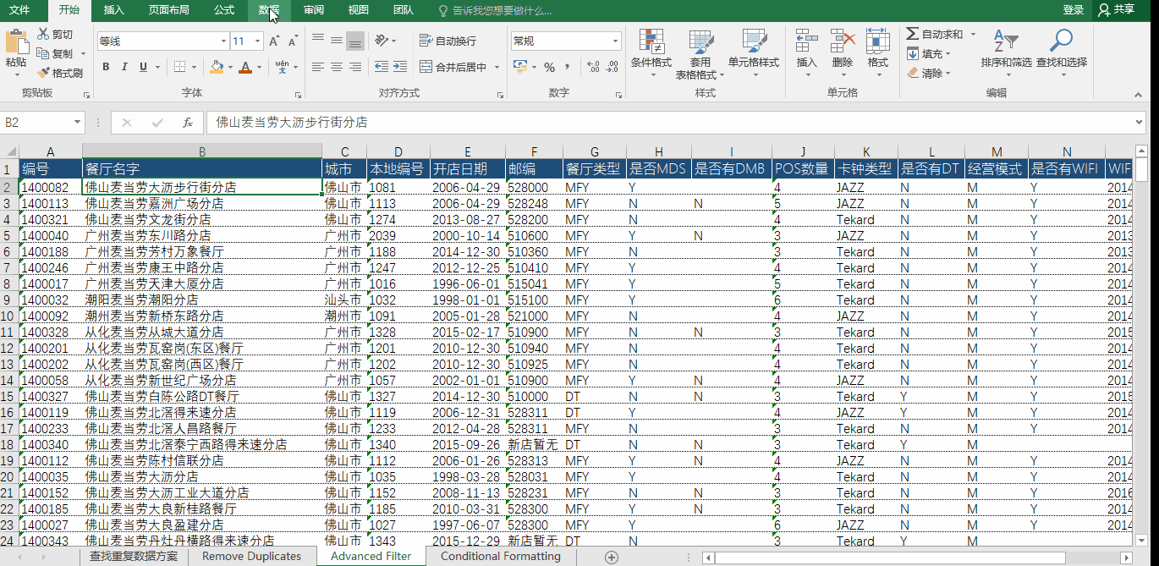Image resolution: width=1159 pixels, height=566 pixels.
Task: Click the text orientation icon
Action: 382,40
